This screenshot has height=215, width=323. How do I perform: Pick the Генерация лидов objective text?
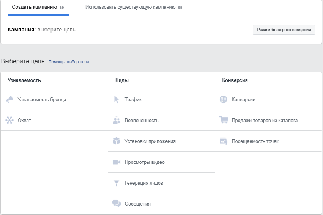pyautogui.click(x=144, y=183)
